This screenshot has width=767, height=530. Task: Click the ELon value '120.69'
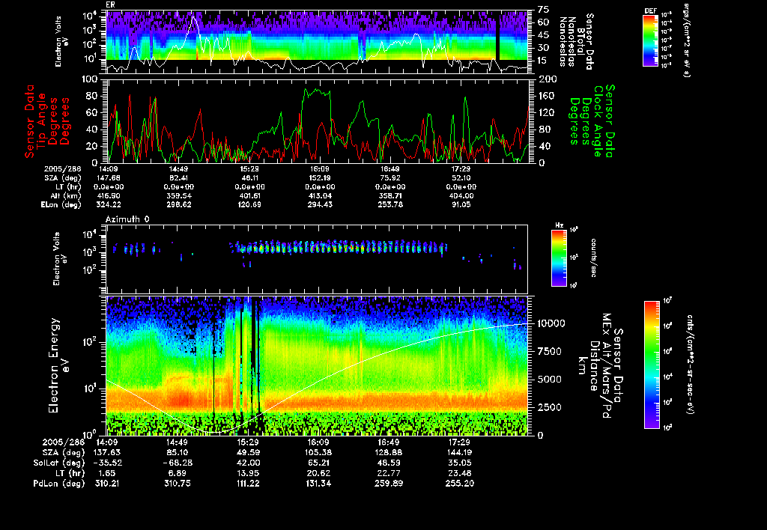(x=249, y=204)
